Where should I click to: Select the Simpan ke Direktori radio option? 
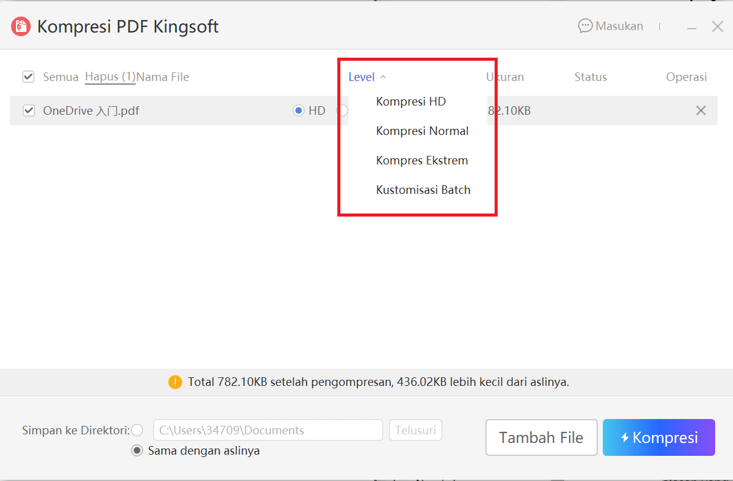[138, 430]
